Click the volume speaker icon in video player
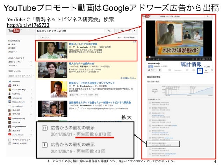The width and height of the screenshot is (223, 167). coord(153,59)
